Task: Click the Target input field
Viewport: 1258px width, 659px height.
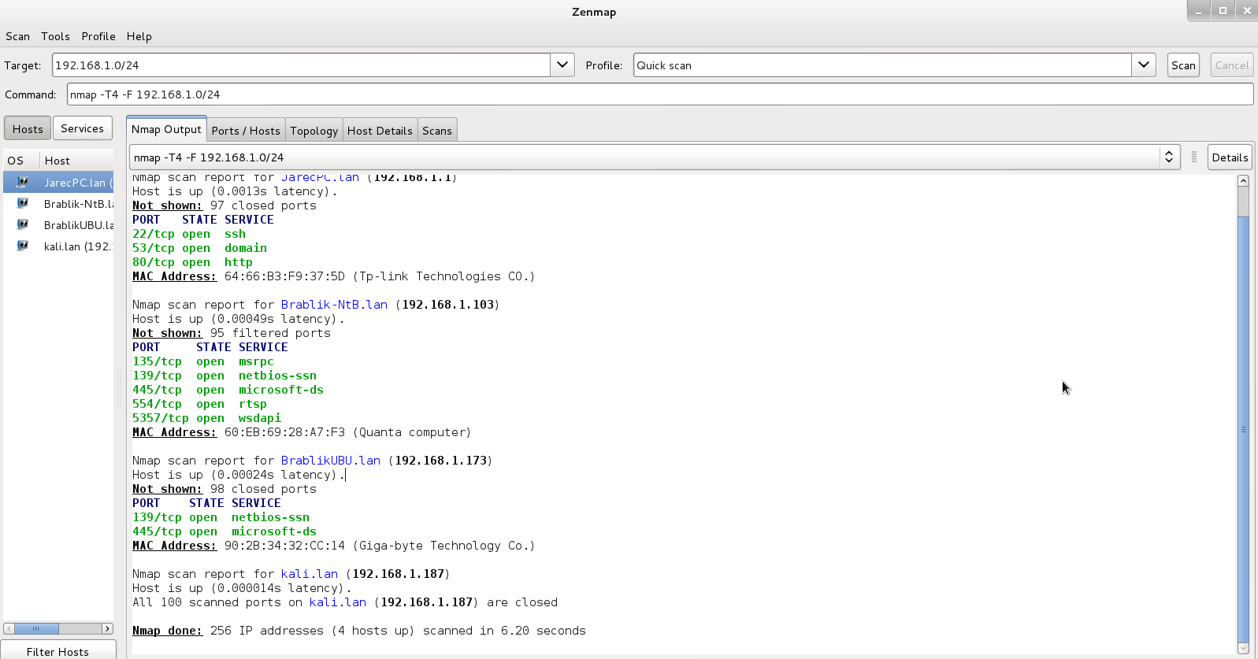Action: tap(301, 65)
